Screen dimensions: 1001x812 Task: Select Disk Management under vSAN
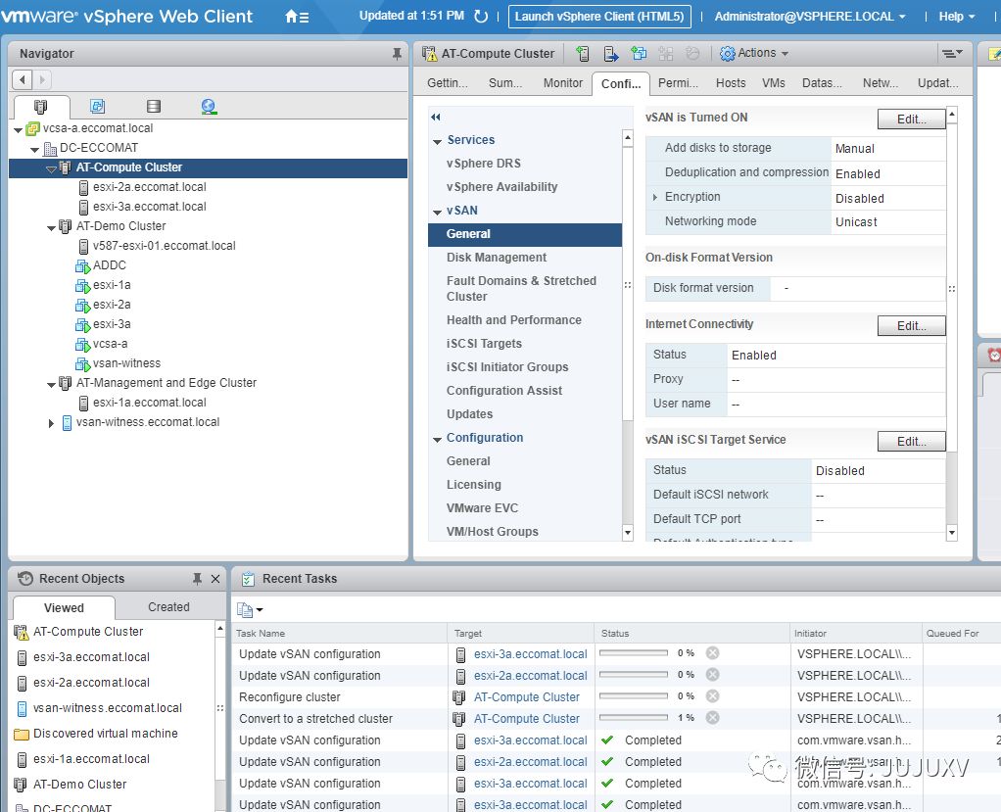point(496,258)
